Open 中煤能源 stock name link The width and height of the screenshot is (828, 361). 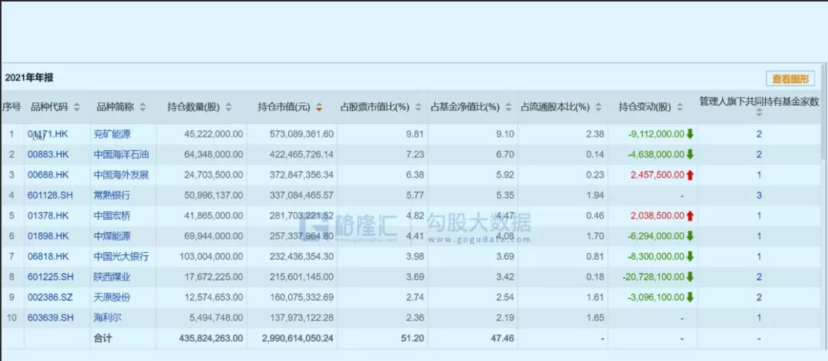tap(112, 236)
